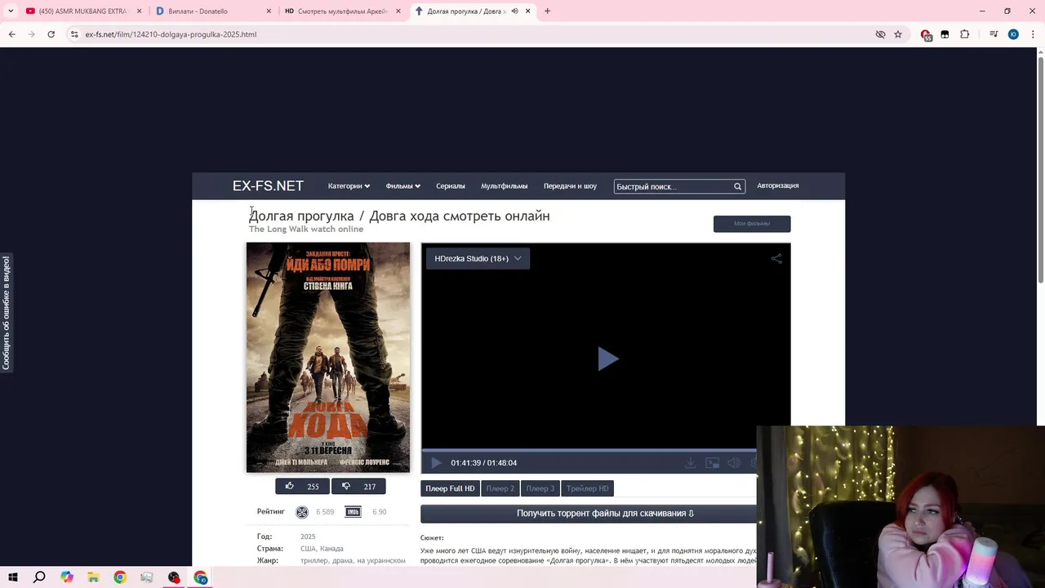Click download icon in video player bar
The image size is (1045, 588).
pos(690,463)
